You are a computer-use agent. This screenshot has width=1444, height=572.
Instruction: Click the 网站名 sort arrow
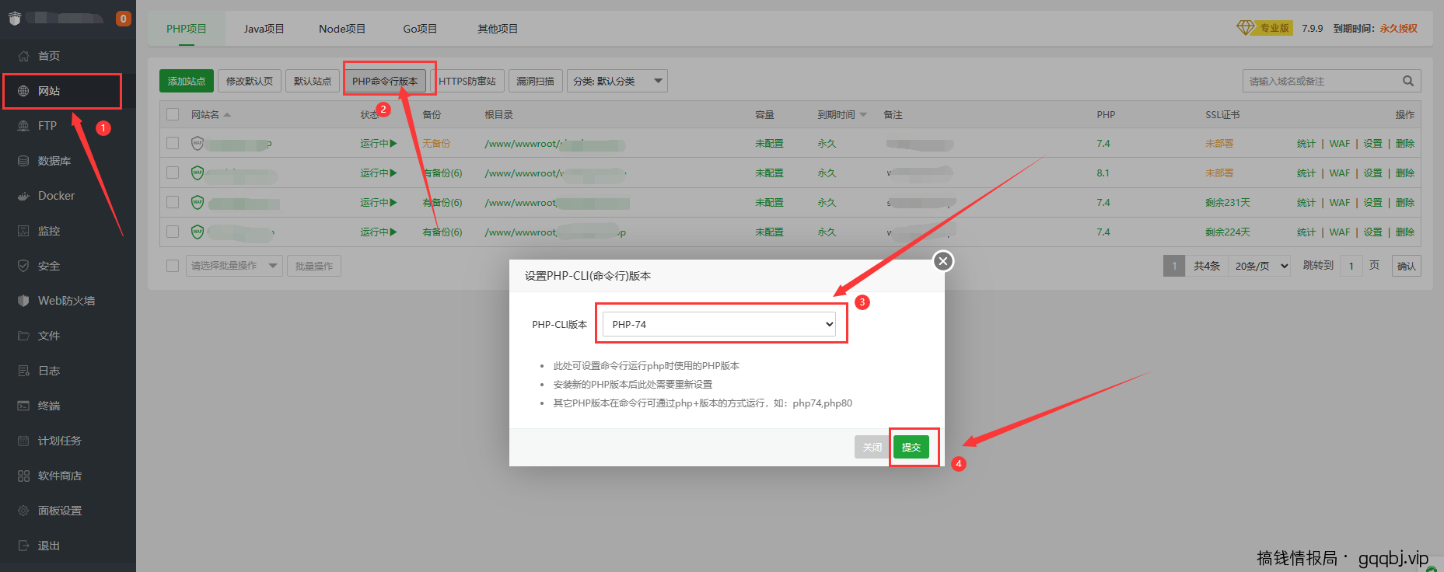point(227,115)
